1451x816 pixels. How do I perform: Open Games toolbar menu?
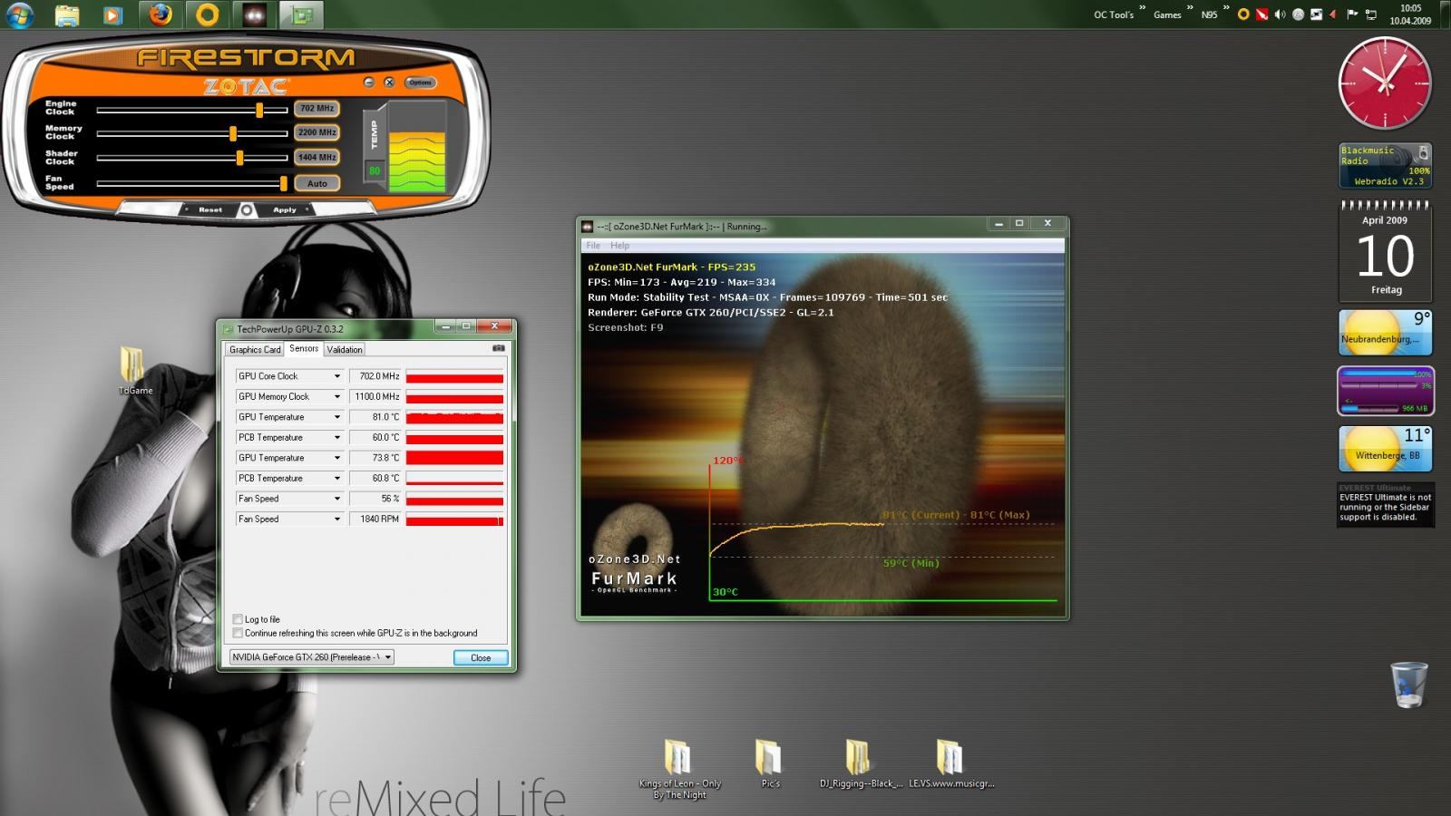point(1167,15)
